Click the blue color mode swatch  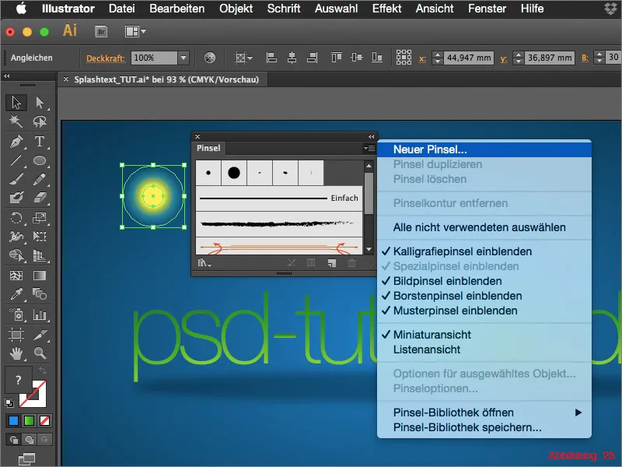tap(13, 421)
